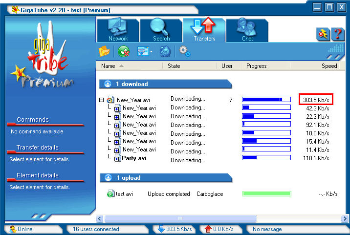Select the Transfers tab
The height and width of the screenshot is (235, 350).
coord(204,30)
